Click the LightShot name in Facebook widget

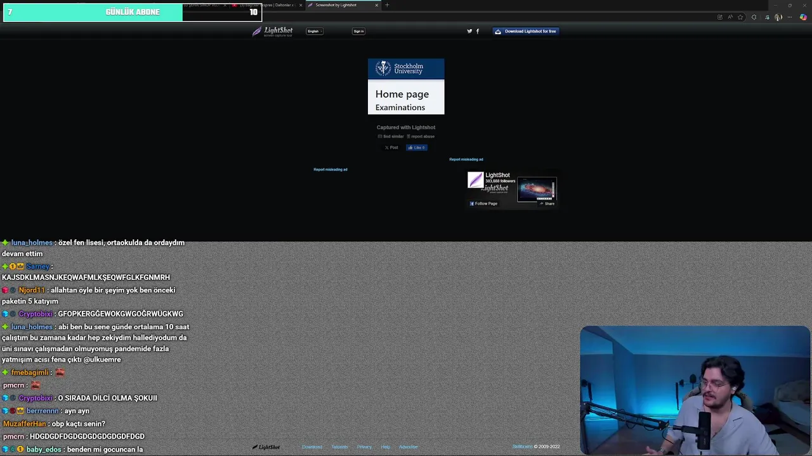click(497, 175)
